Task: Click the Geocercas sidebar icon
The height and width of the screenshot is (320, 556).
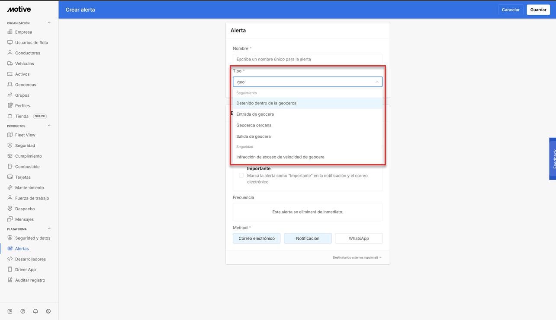Action: coord(10,85)
